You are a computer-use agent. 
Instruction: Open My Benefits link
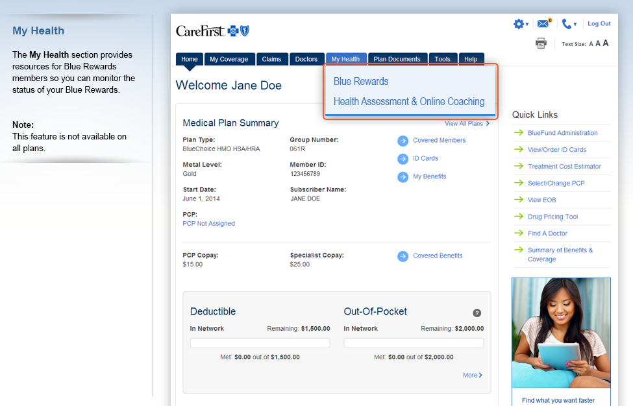[x=430, y=176]
